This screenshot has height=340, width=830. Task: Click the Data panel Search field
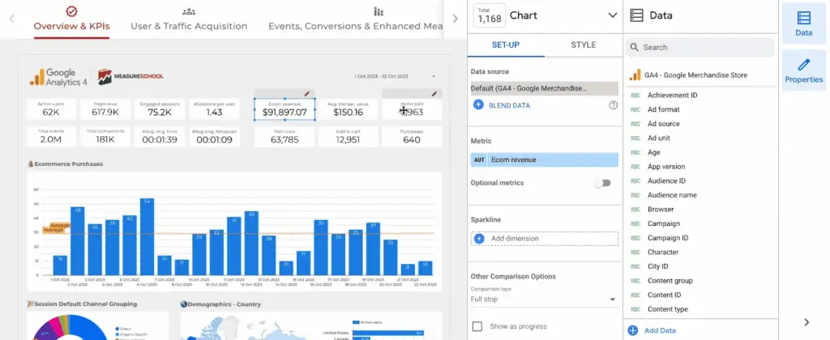(700, 47)
